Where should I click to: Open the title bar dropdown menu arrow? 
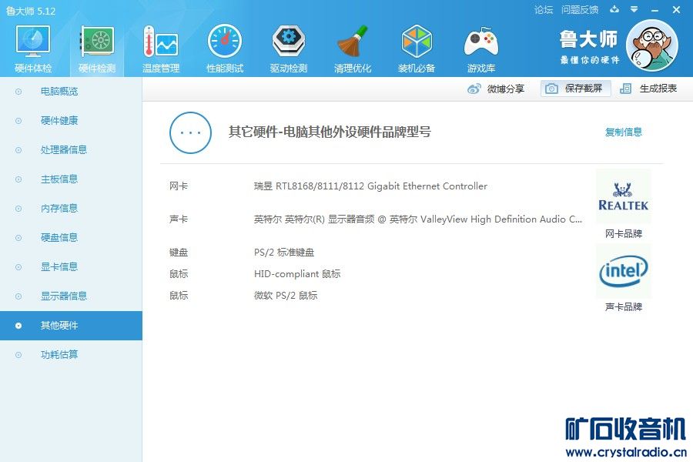tap(634, 9)
